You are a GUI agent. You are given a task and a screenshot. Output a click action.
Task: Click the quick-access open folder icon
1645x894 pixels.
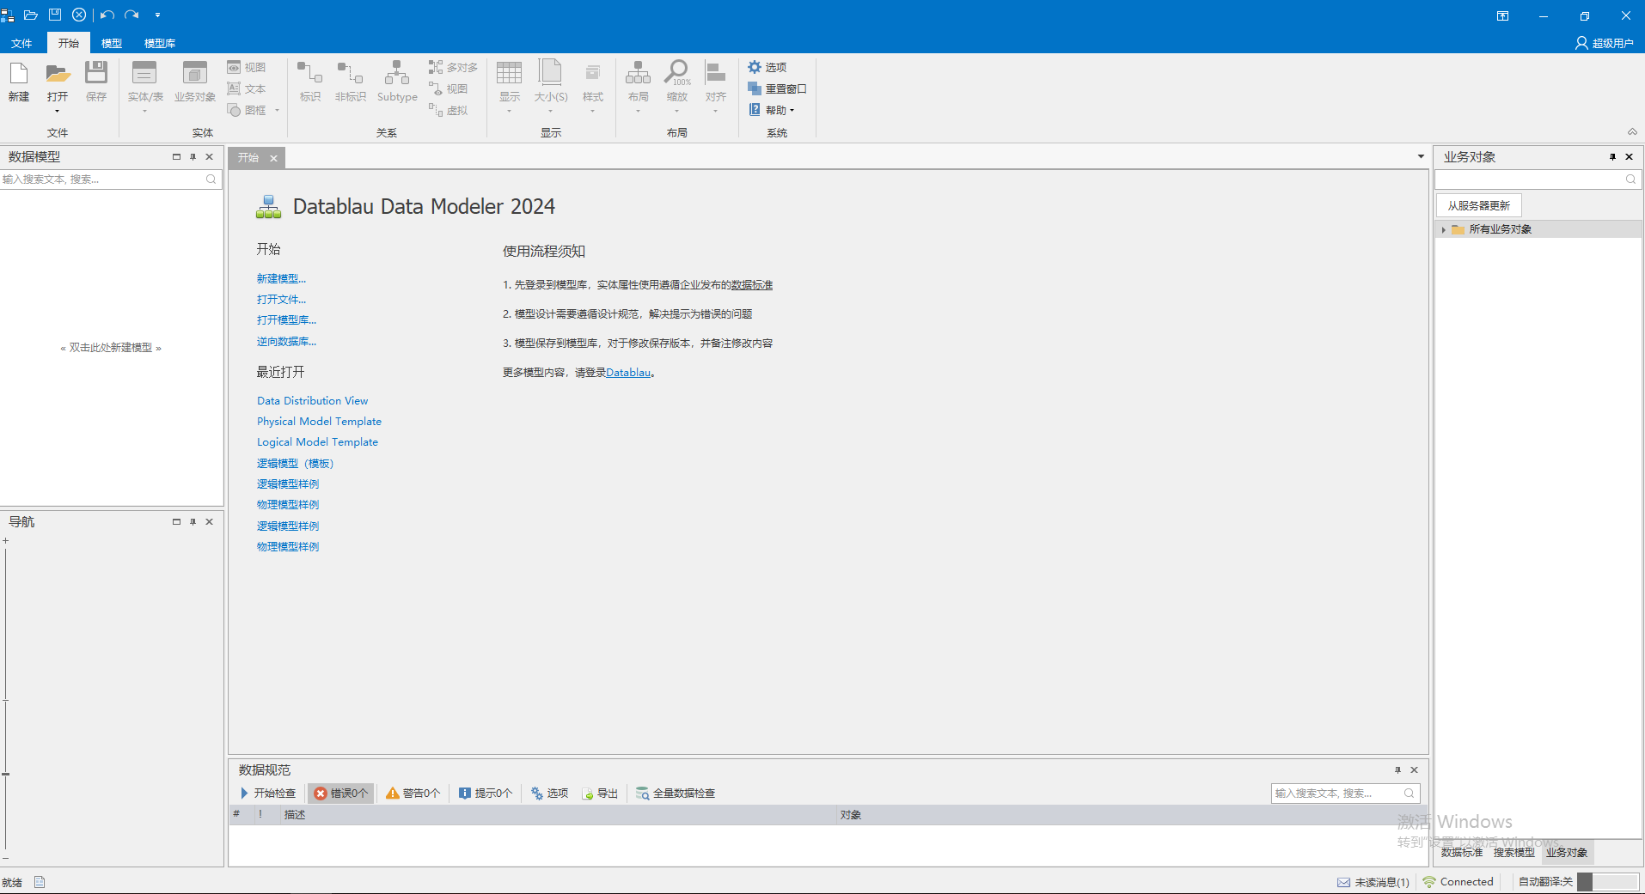(x=31, y=15)
